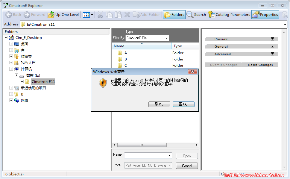Select folder A in file list
The width and height of the screenshot is (290, 179).
[x=126, y=53]
